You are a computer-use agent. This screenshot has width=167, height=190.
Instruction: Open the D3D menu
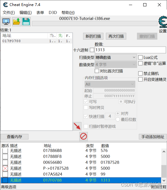point(53,12)
